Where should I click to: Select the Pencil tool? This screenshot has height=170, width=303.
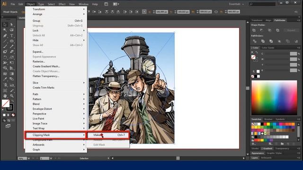(12, 46)
